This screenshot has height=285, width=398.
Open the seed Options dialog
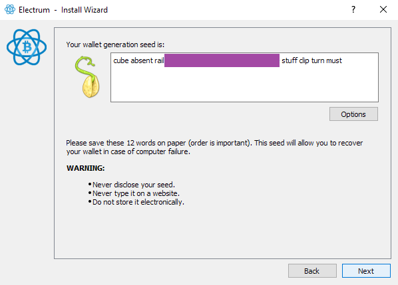click(353, 114)
